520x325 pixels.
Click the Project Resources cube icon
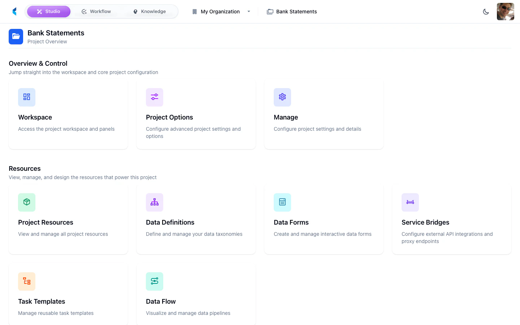pyautogui.click(x=27, y=202)
